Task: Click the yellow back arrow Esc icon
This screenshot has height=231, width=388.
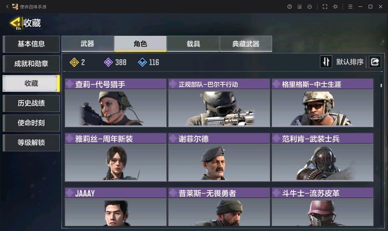Action: [16, 23]
